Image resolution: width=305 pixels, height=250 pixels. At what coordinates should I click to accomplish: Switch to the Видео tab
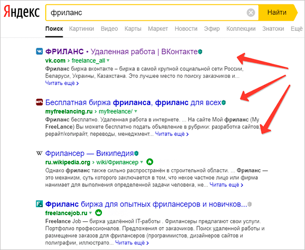coord(109,28)
